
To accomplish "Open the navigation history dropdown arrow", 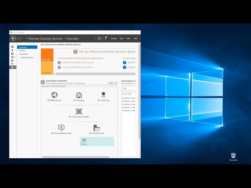I will 21,38.
